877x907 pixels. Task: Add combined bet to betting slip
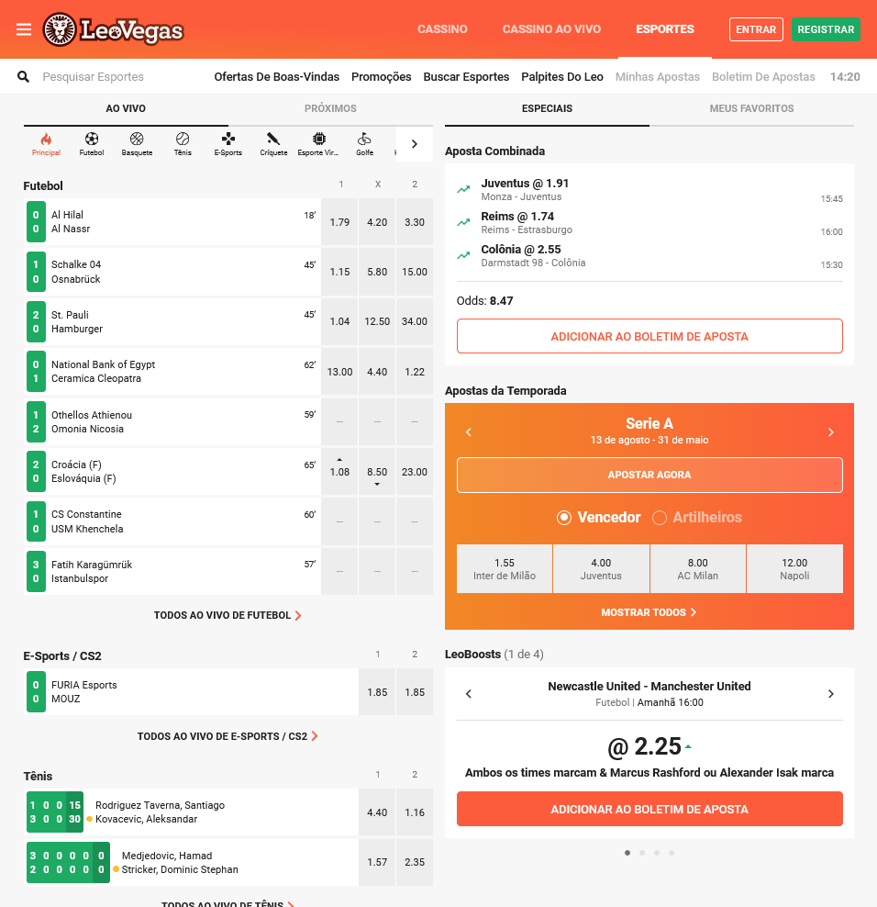coord(649,336)
